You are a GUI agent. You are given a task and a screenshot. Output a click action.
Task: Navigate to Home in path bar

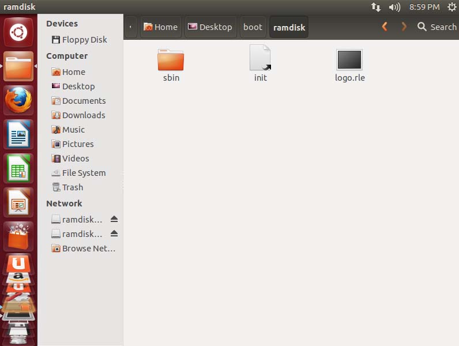click(160, 27)
